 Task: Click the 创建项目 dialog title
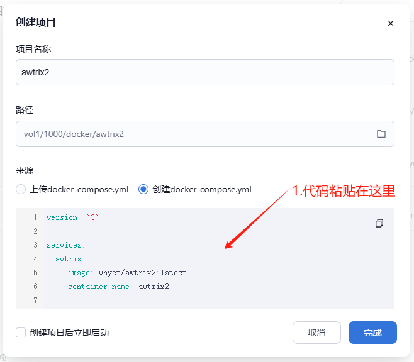pos(36,23)
